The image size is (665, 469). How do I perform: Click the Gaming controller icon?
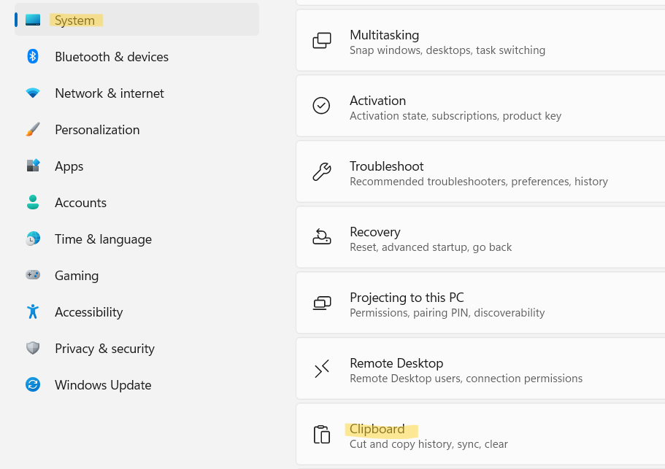(x=33, y=276)
